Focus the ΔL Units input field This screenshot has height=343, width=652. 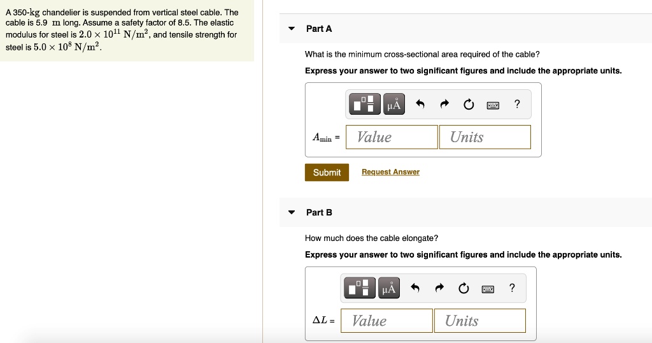pos(480,321)
